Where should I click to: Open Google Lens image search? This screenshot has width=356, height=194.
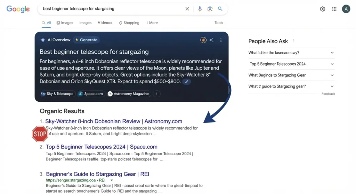[x=210, y=9]
